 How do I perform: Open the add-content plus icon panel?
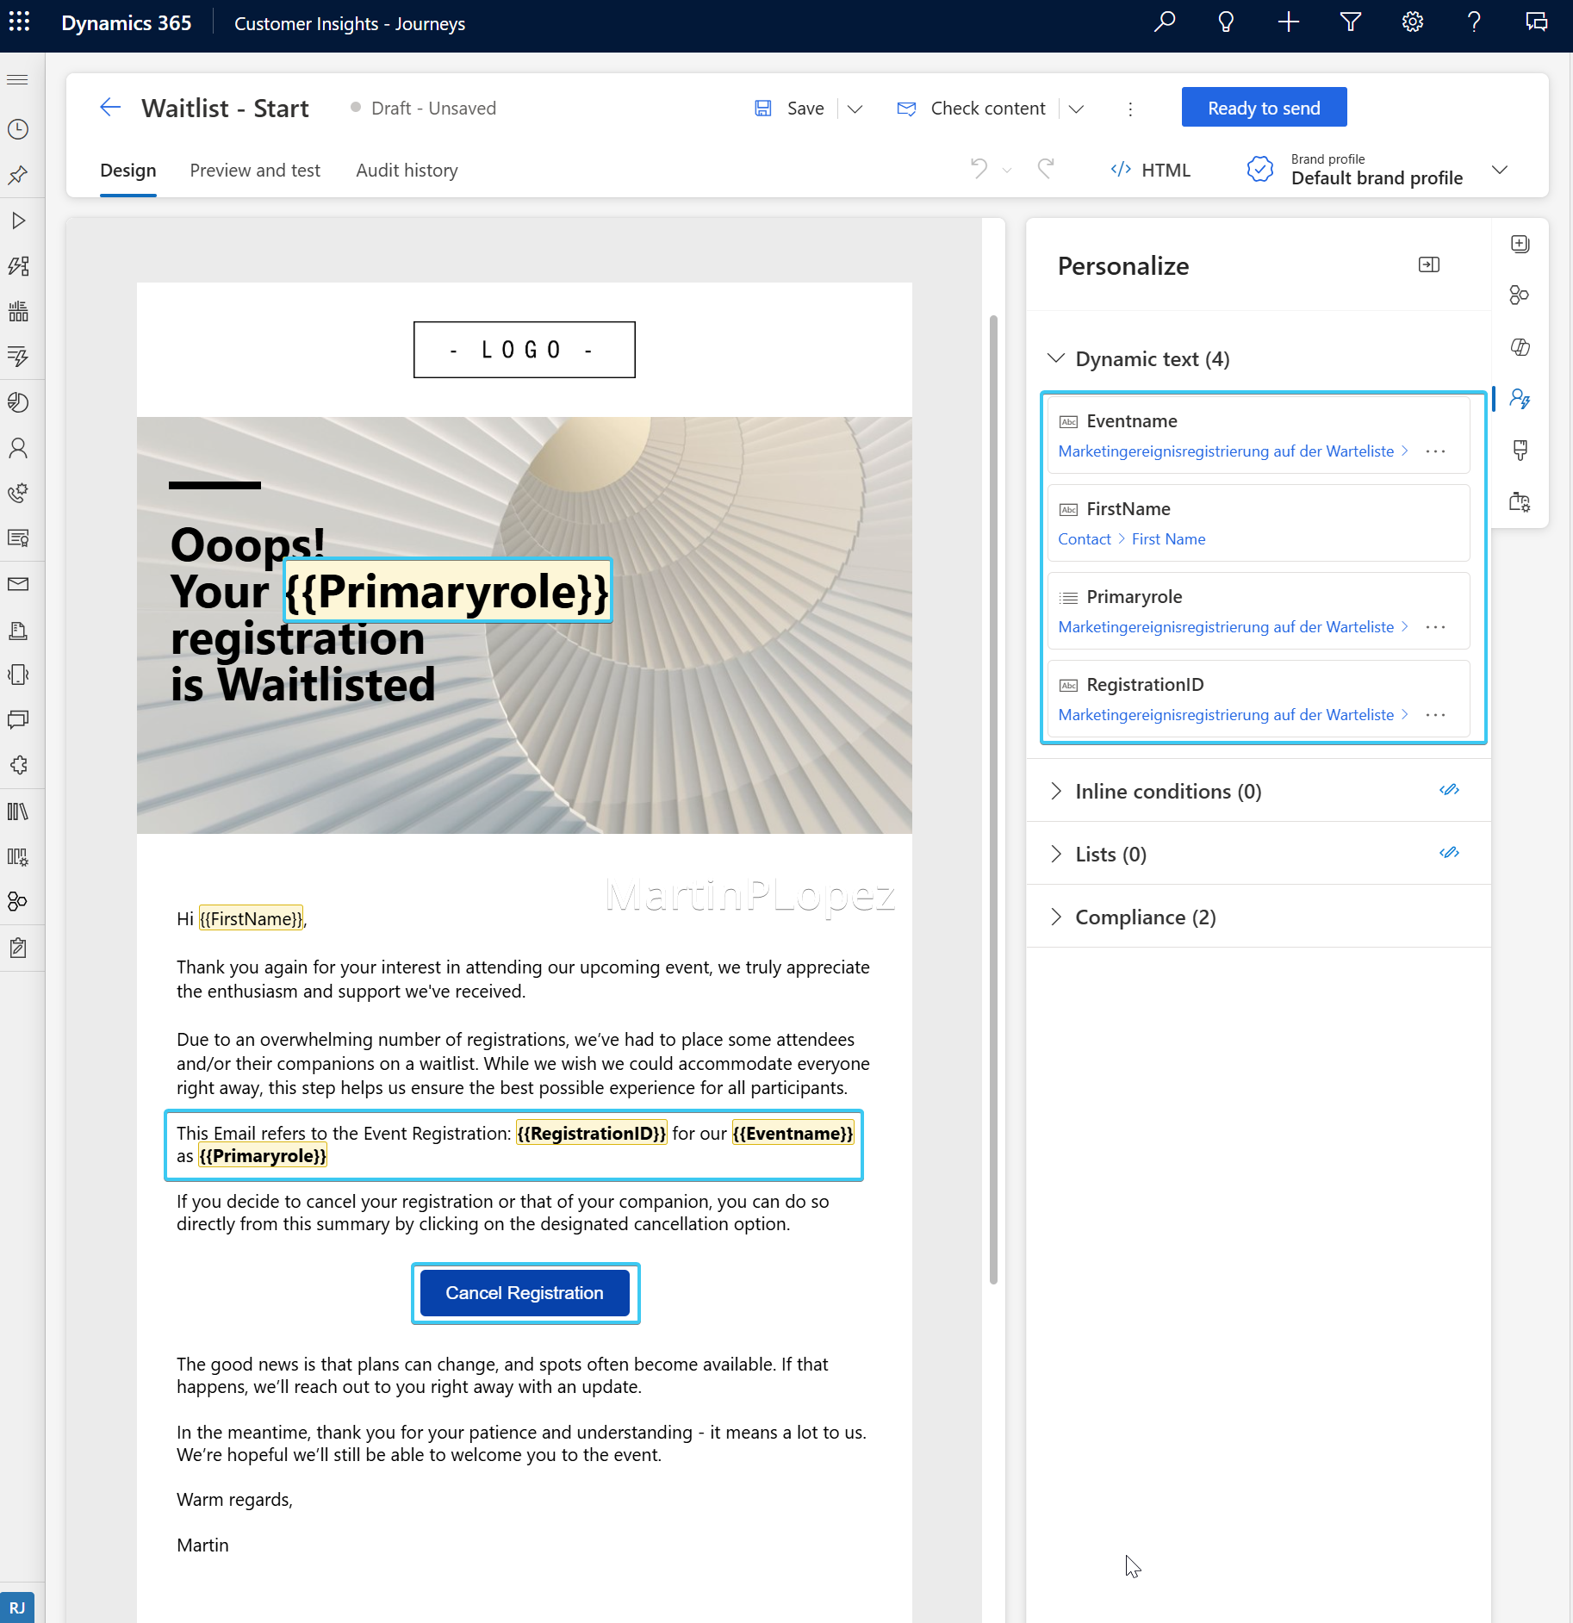pyautogui.click(x=1520, y=244)
